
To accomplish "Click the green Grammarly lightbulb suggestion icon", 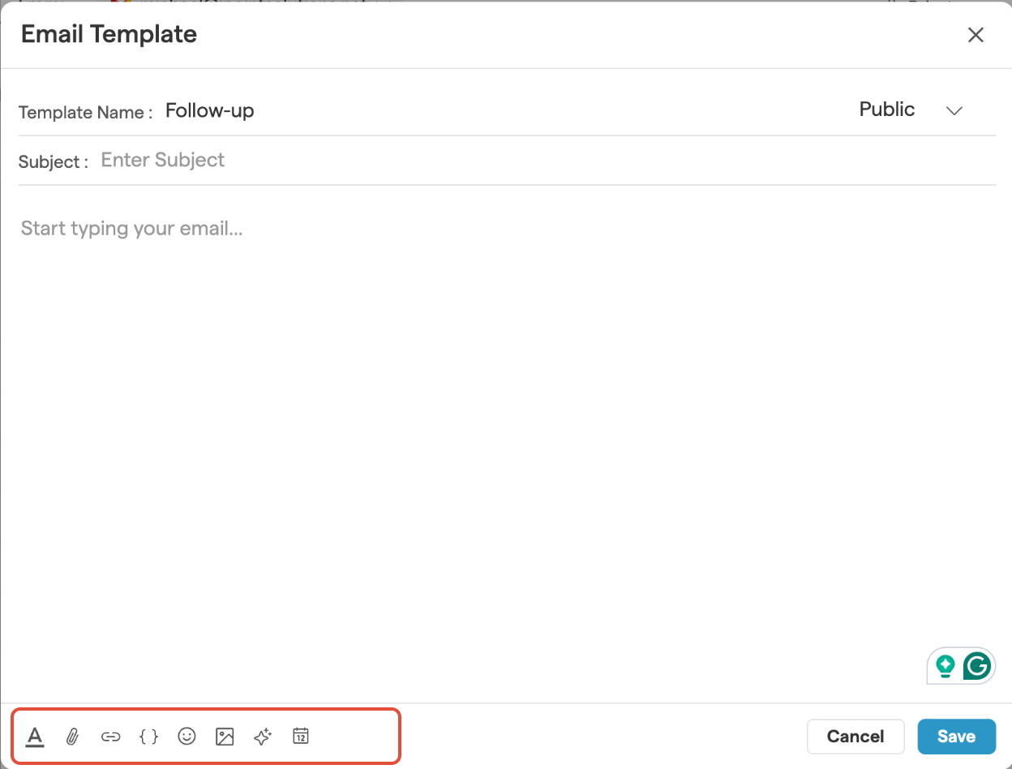I will (x=945, y=666).
